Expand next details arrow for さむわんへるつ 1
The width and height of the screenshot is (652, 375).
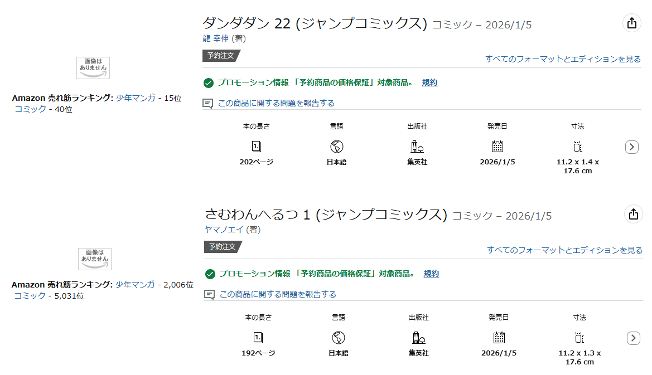(633, 338)
